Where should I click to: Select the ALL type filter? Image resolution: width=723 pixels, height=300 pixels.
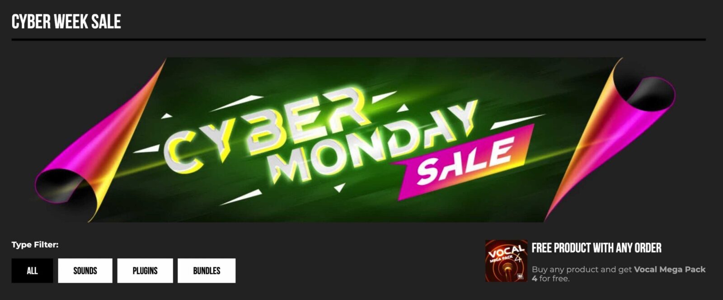click(x=32, y=271)
